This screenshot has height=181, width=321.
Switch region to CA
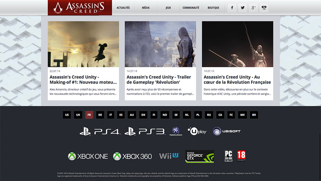click(x=220, y=115)
